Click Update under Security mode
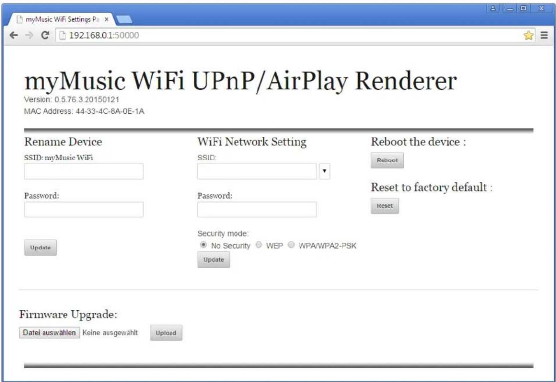Image resolution: width=556 pixels, height=382 pixels. [213, 260]
